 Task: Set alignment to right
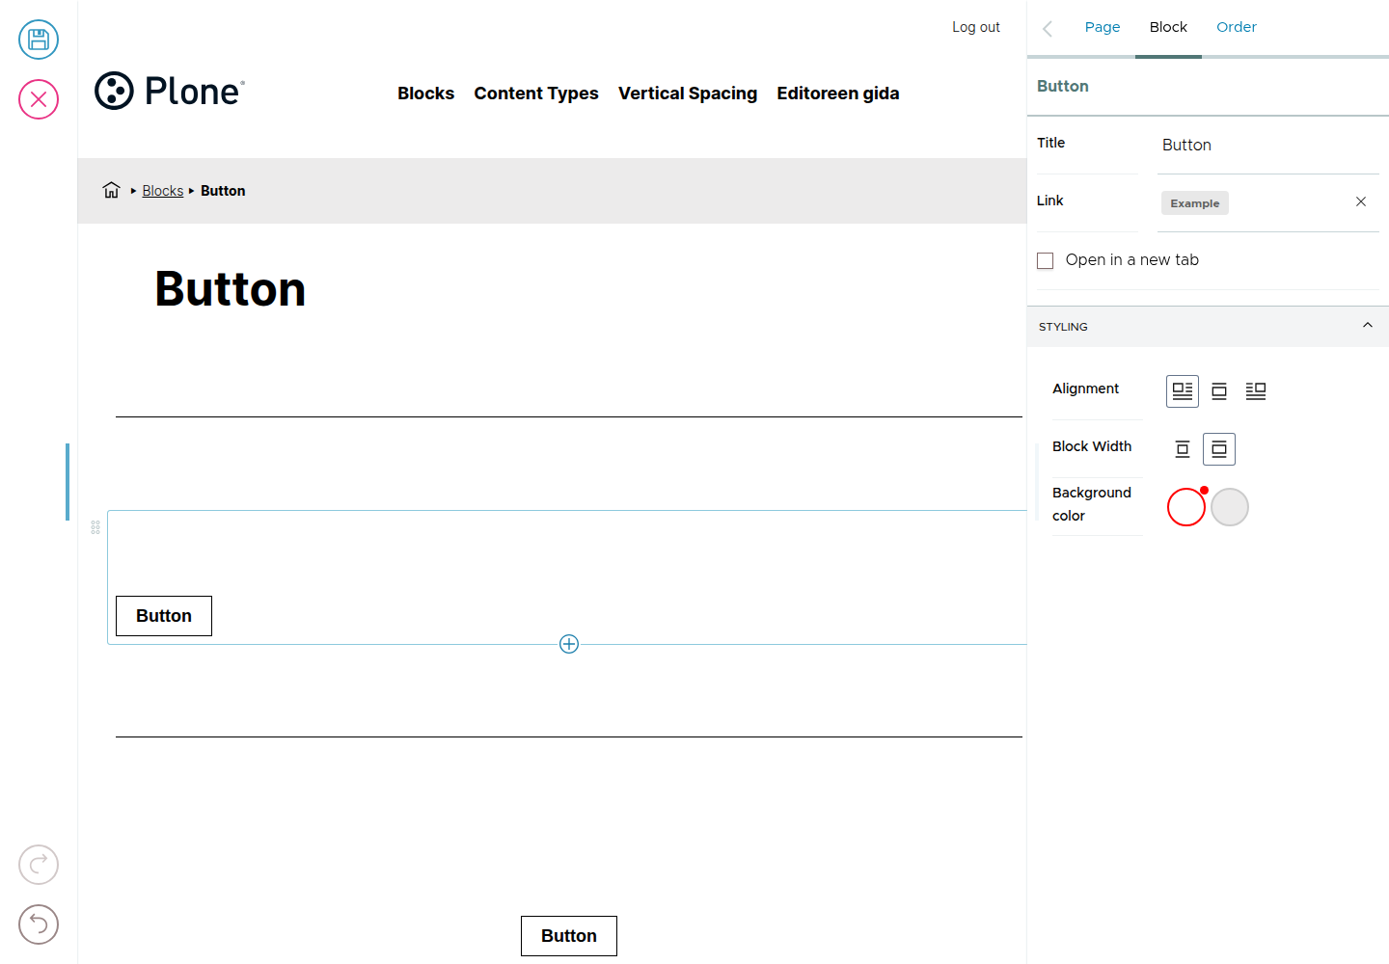click(x=1256, y=390)
